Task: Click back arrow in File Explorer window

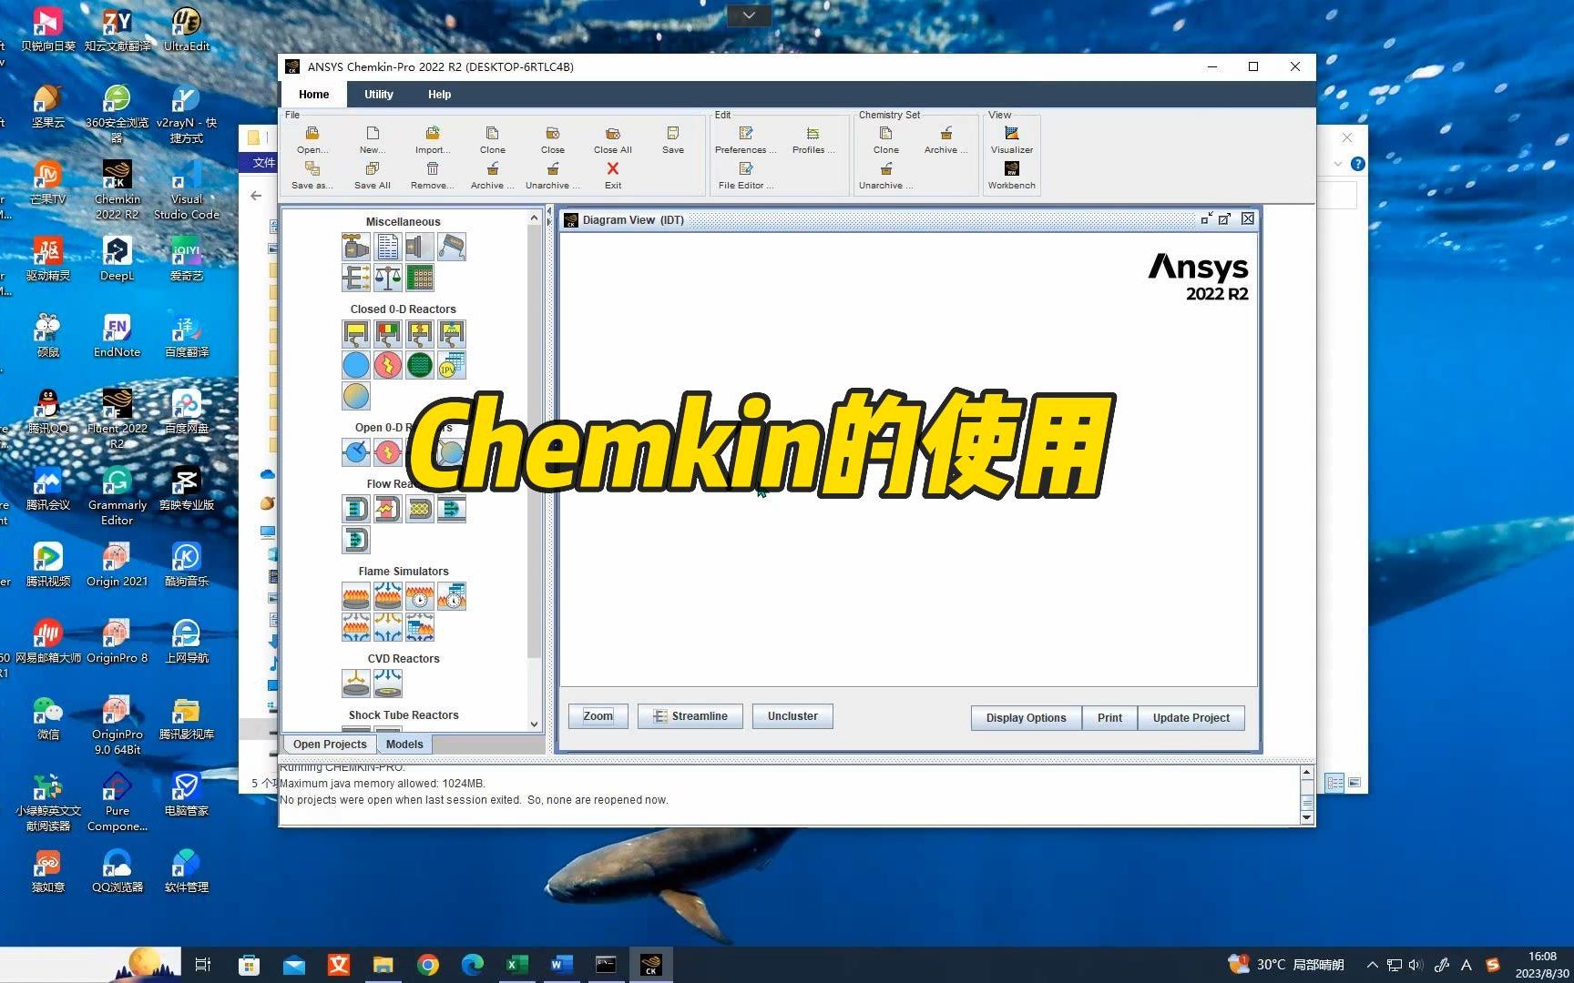Action: coord(256,196)
